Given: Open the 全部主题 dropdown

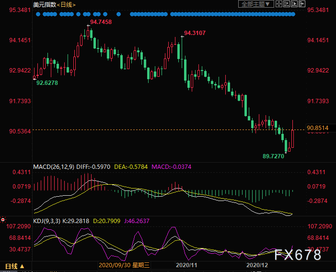Looking at the screenshot, I should [x=256, y=4].
